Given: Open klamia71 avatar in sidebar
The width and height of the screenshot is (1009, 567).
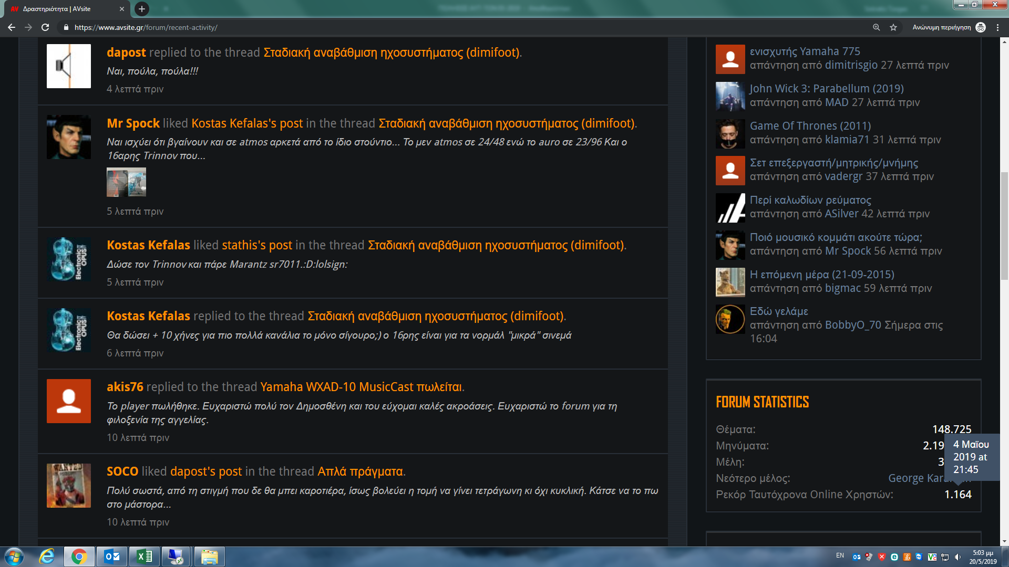Looking at the screenshot, I should pos(730,134).
